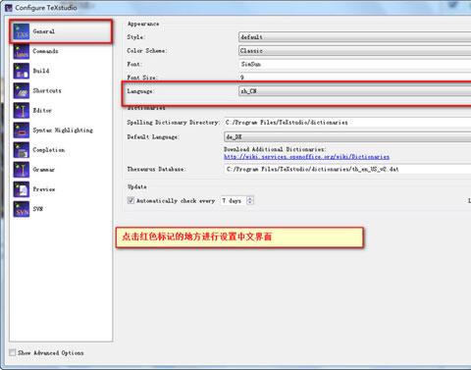Click the Appearance section heading
Viewport: 471px width, 370px height.
pyautogui.click(x=143, y=24)
